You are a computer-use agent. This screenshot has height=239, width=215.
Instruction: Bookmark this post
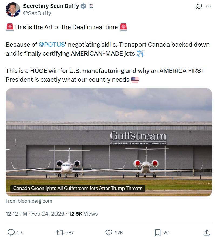coord(158,232)
